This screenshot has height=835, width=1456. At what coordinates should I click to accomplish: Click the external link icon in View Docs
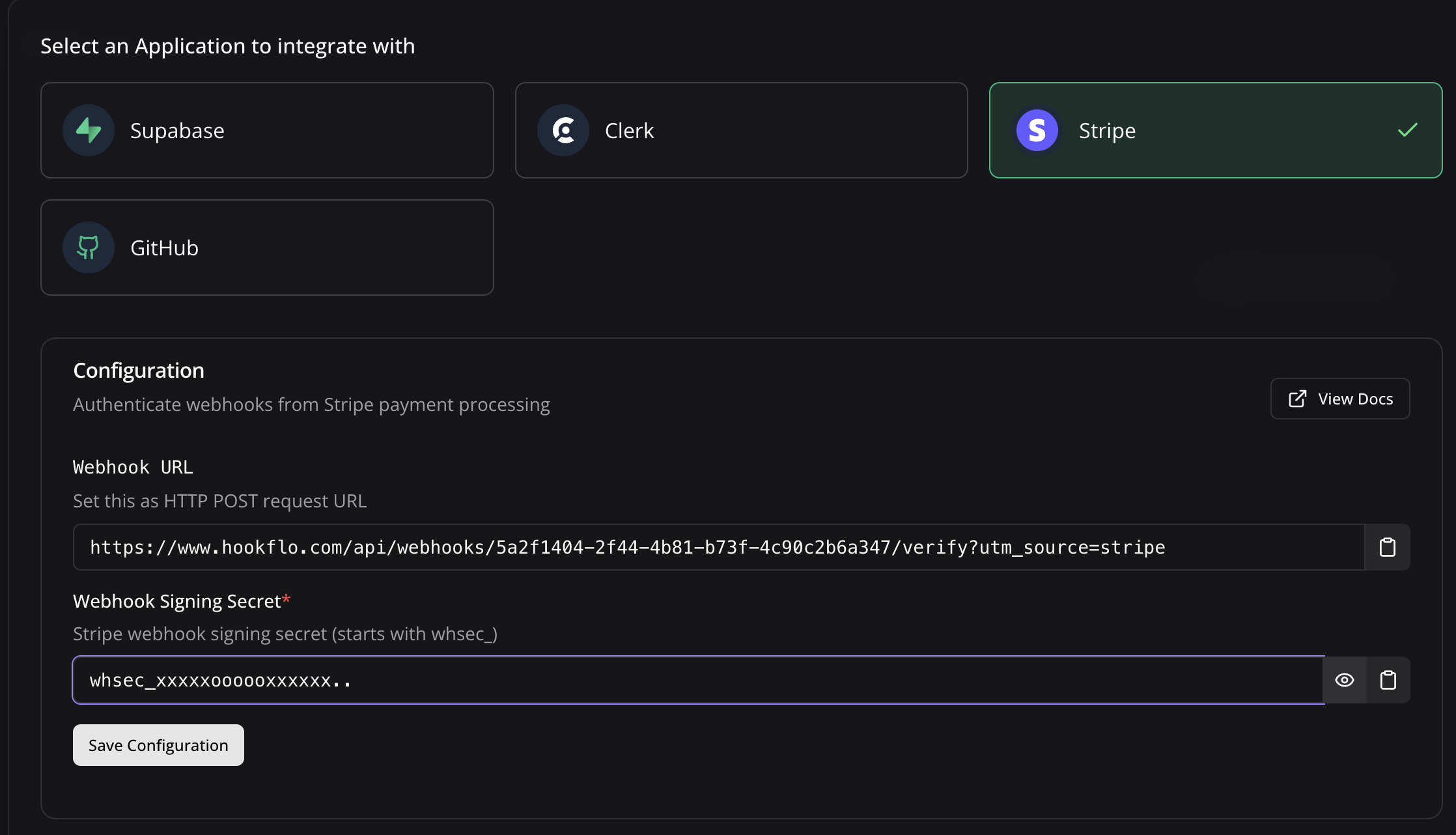[1297, 399]
